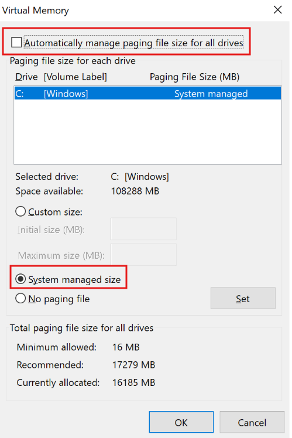292x438 pixels.
Task: Click the Recommended 17279 MB value
Action: click(133, 365)
